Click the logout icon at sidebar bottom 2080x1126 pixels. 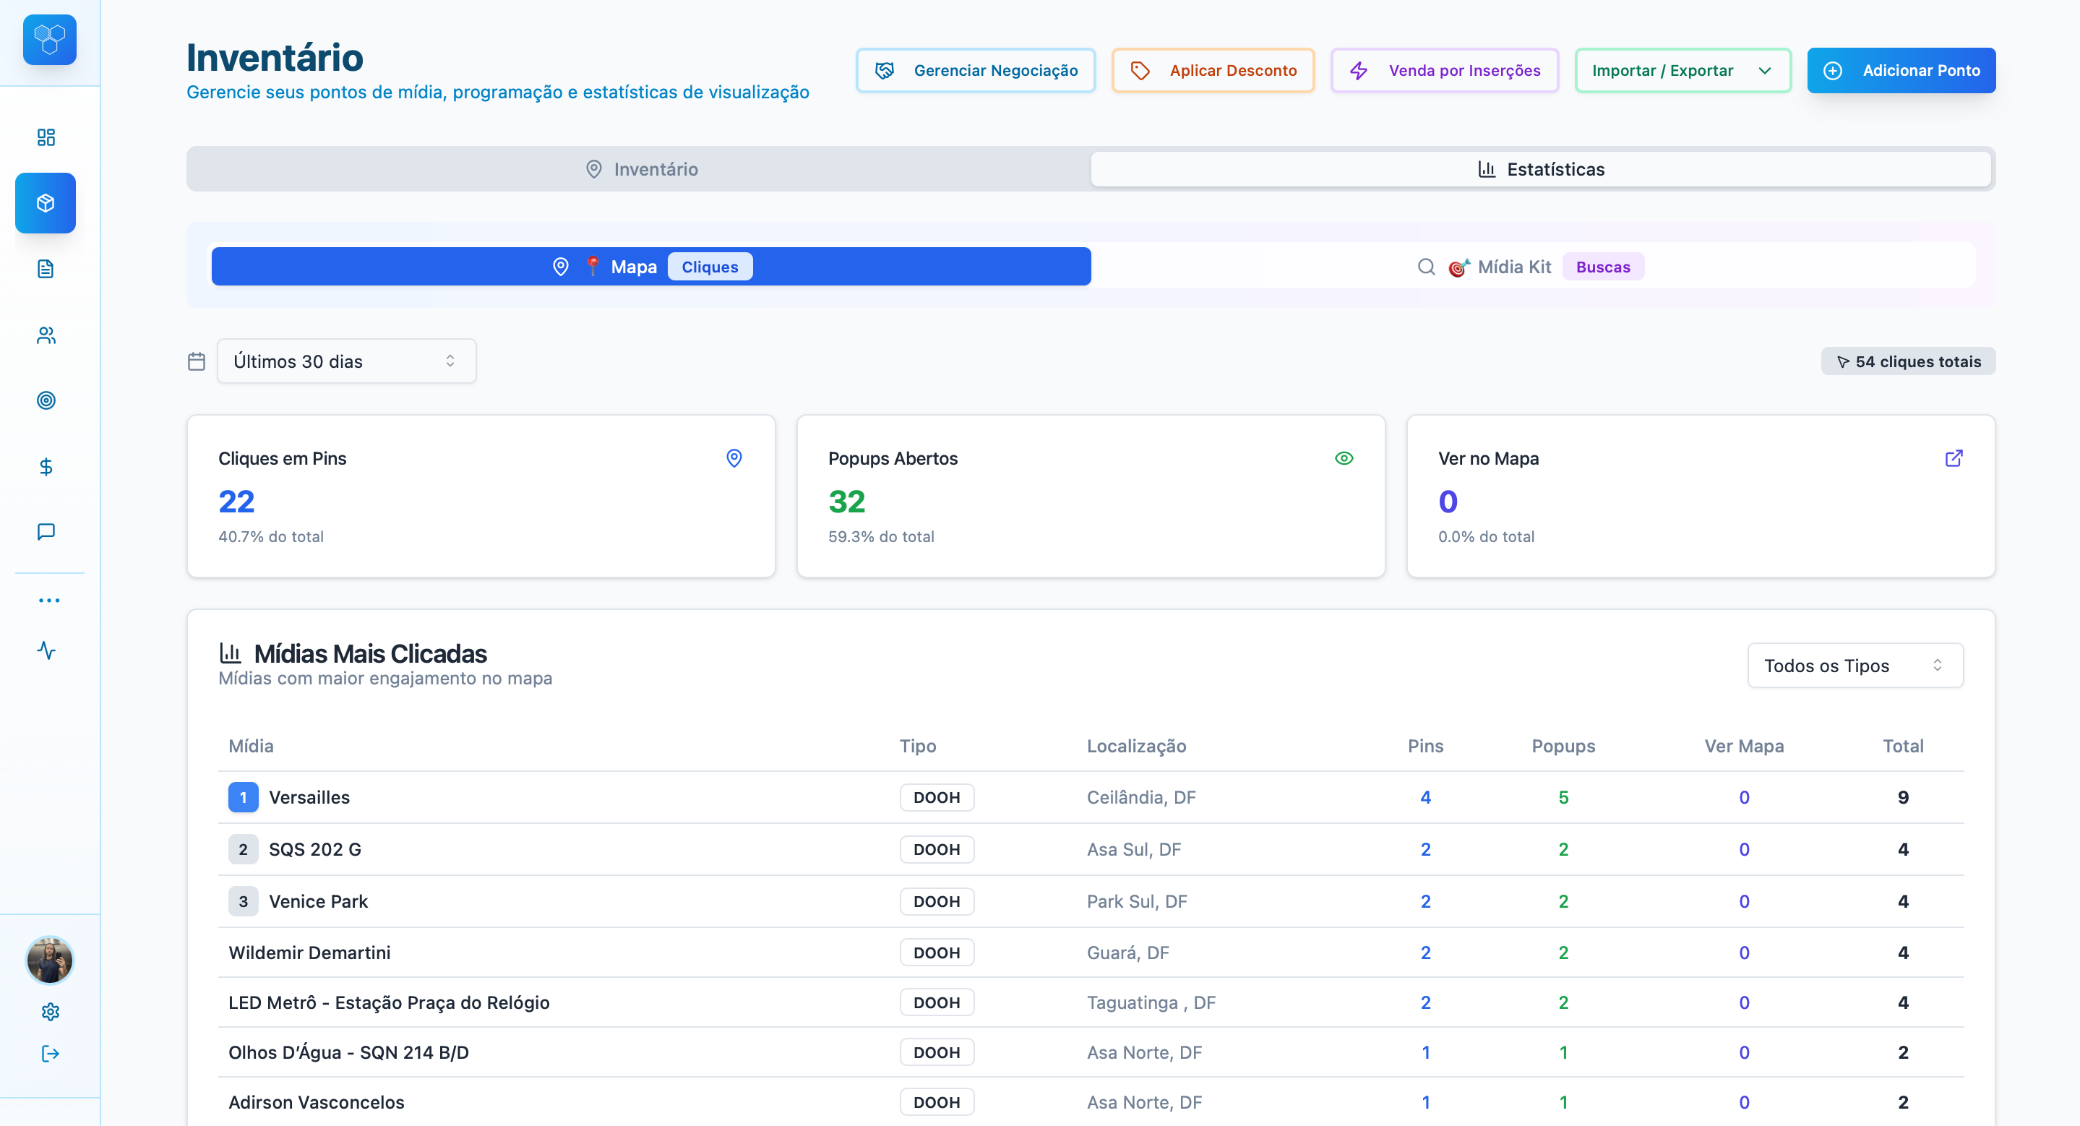[x=50, y=1053]
